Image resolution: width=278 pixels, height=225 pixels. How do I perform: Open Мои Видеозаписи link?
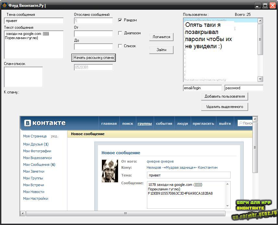pyautogui.click(x=37, y=158)
